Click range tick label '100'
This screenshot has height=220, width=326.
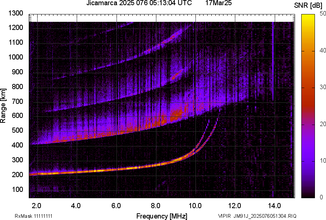click(17, 189)
